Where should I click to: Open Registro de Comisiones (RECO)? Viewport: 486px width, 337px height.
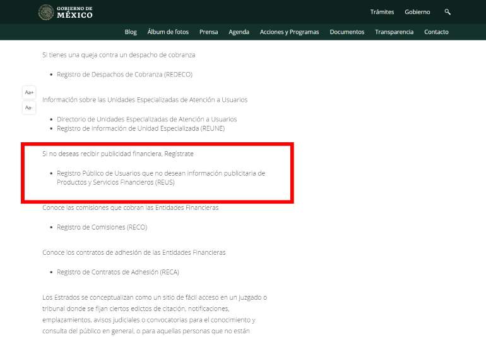click(102, 227)
